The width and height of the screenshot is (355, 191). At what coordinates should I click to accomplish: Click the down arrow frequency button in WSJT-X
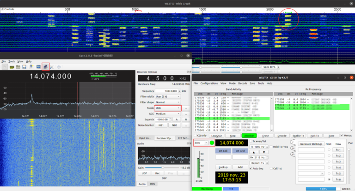click(263, 152)
